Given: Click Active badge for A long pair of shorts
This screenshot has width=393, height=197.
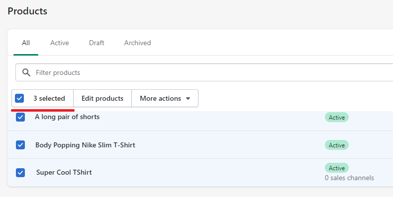Looking at the screenshot, I should click(337, 117).
